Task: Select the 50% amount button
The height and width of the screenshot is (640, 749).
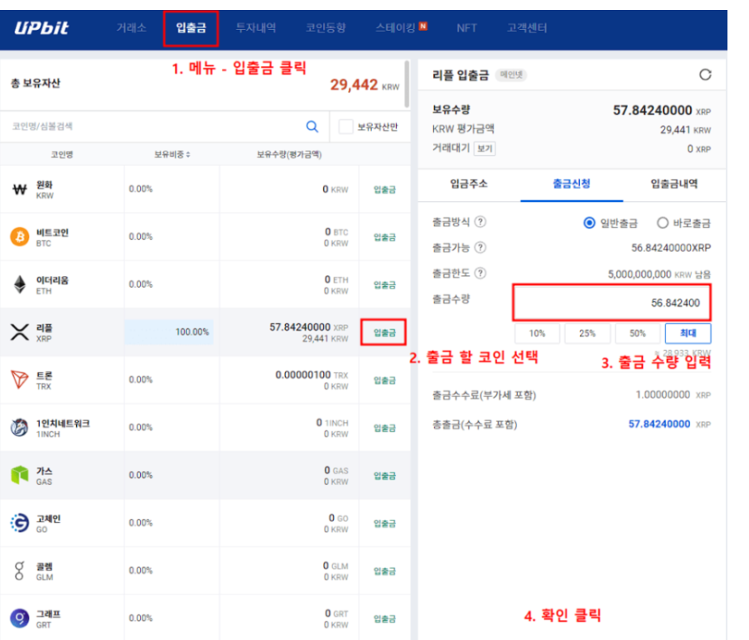Action: (637, 333)
